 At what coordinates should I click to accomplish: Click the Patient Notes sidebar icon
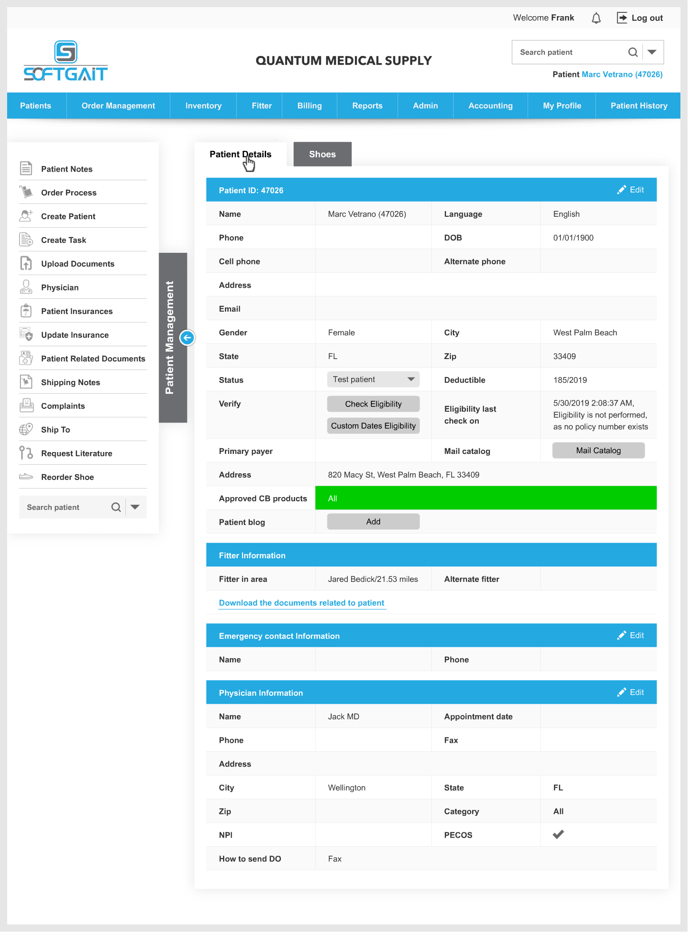click(x=26, y=168)
